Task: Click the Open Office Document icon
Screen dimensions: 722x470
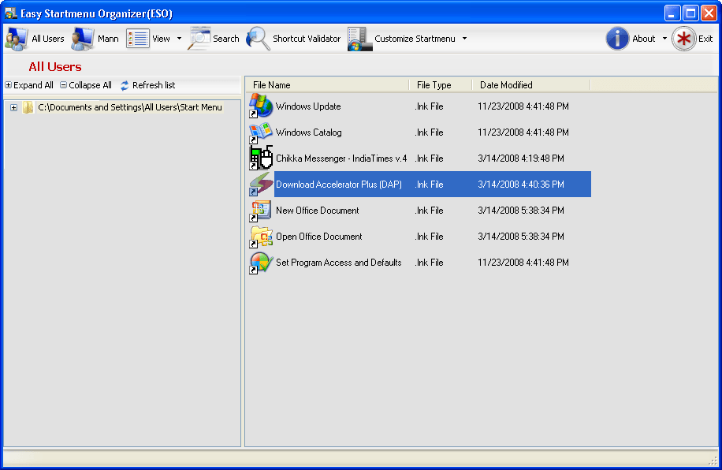Action: tap(261, 237)
